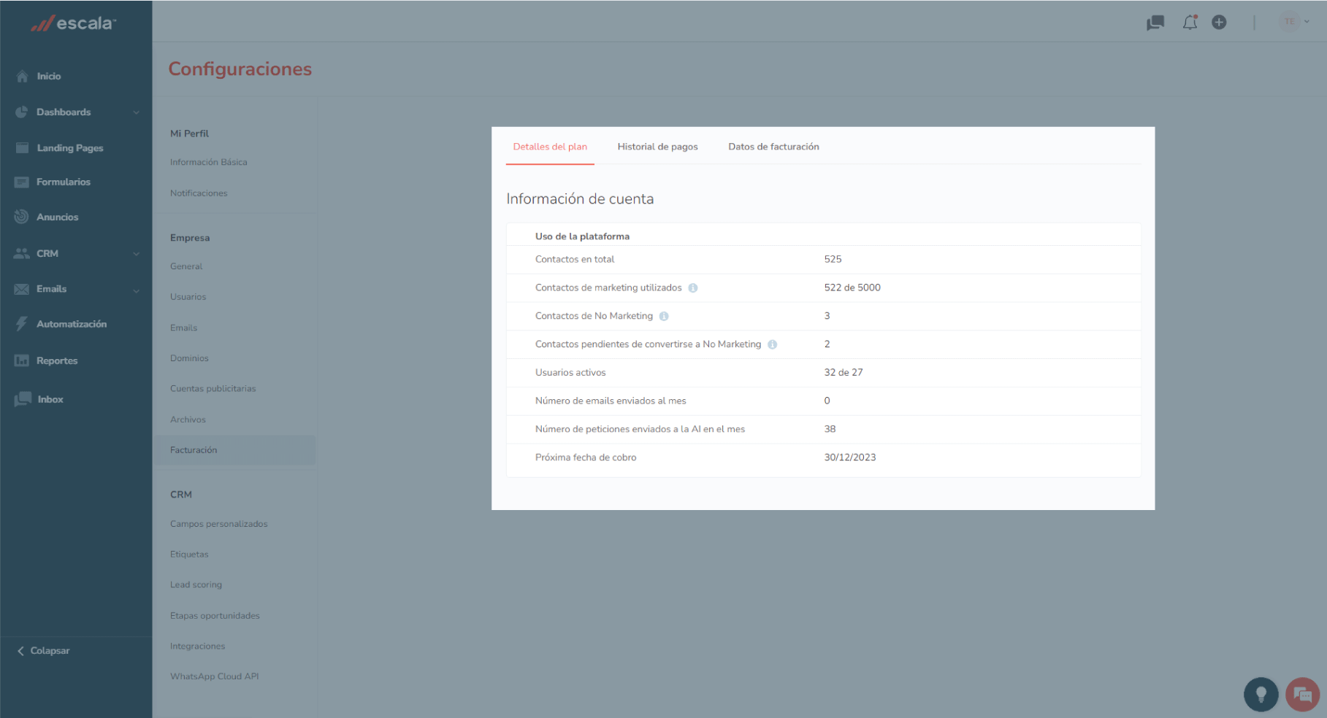Go to Reportes in sidebar
This screenshot has height=718, width=1327.
click(57, 361)
